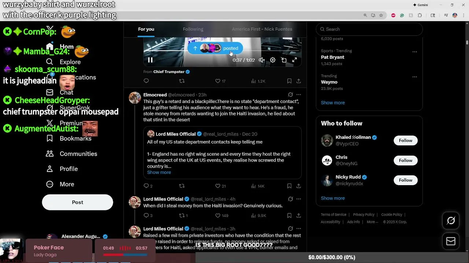Open the Grammarly extension icon
The image size is (469, 263).
point(402,15)
